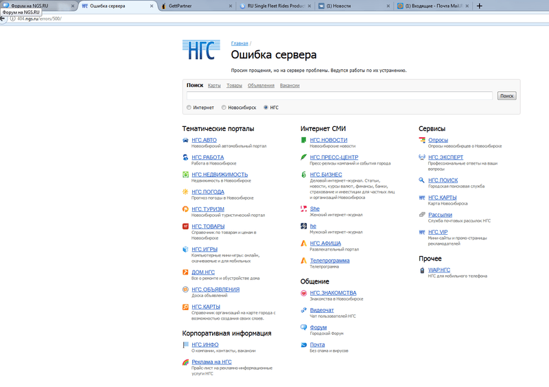The width and height of the screenshot is (549, 387).
Task: Click the envelope icon beside Почта
Action: 303,344
